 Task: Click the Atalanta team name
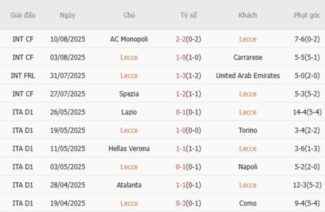pyautogui.click(x=129, y=185)
